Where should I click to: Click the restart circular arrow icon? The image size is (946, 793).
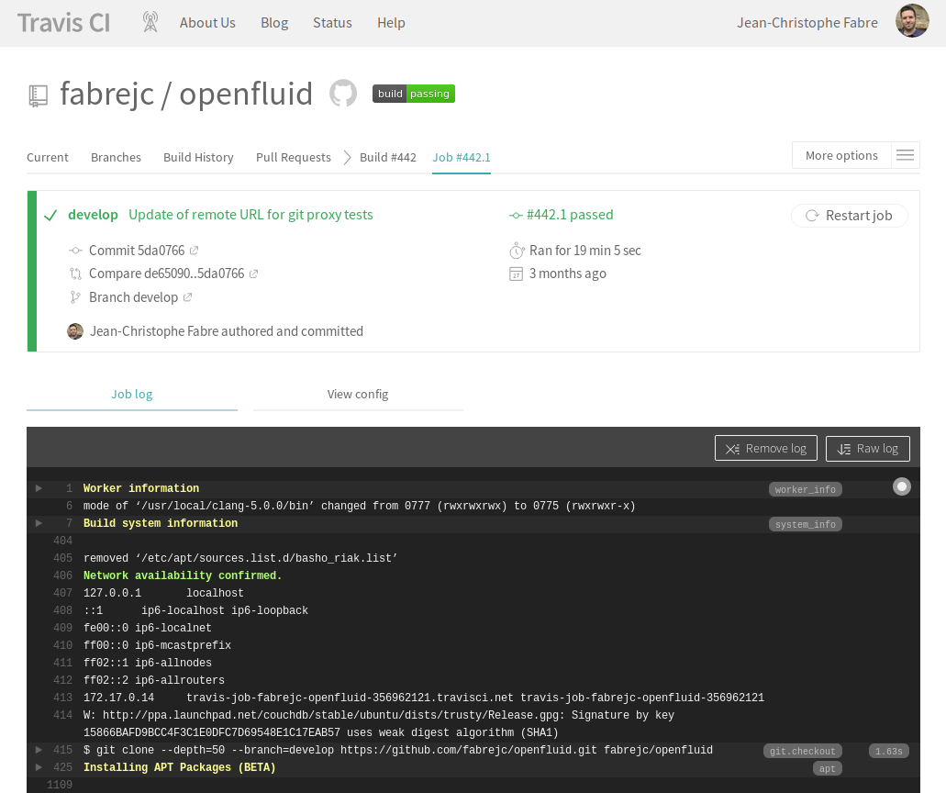point(812,216)
